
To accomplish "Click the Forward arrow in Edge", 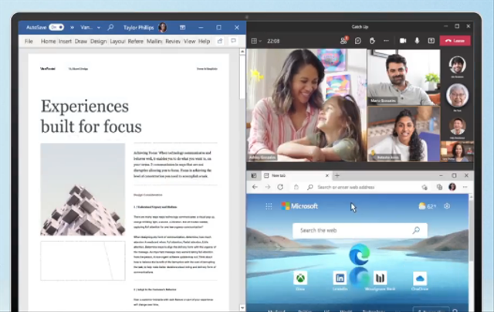I will (268, 187).
